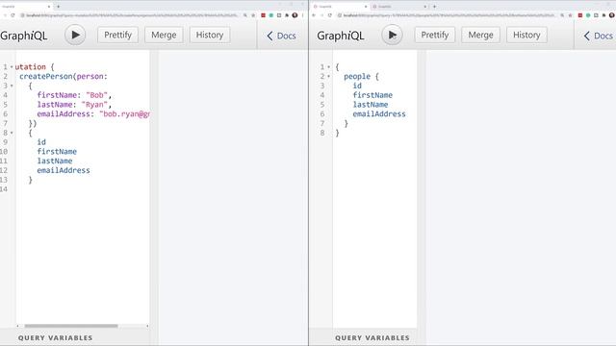Click 'firstName' on line 10 of left editor
Viewport: 616px width, 346px height.
(x=57, y=152)
